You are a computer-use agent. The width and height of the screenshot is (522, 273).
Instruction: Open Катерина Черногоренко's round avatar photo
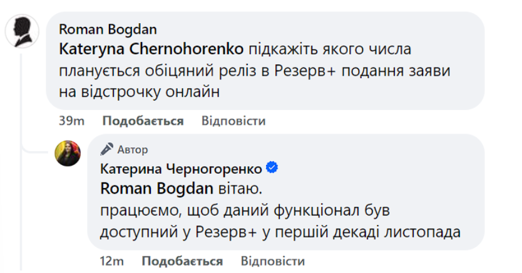pyautogui.click(x=68, y=154)
